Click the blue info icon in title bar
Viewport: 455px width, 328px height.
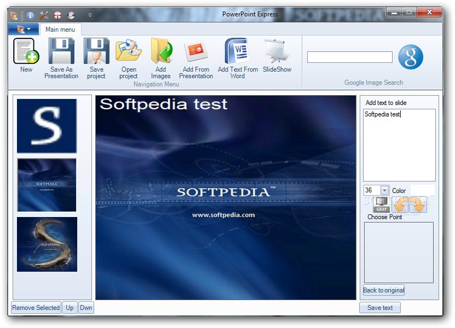point(31,15)
